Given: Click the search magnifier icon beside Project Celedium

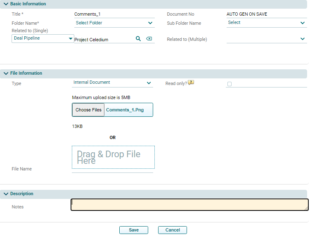Looking at the screenshot, I should [x=138, y=39].
